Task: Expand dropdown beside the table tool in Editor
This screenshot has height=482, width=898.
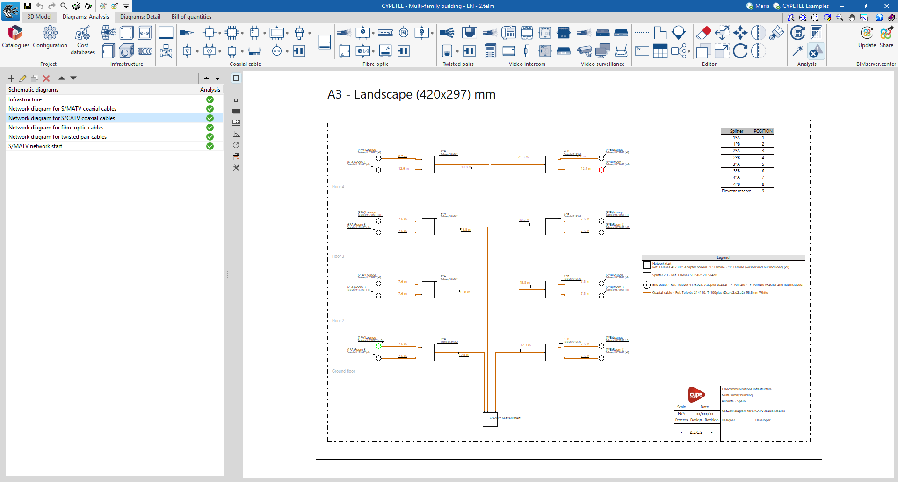Action: (690, 51)
